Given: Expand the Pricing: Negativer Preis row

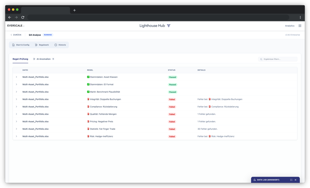Looking at the screenshot, I should pos(17,122).
